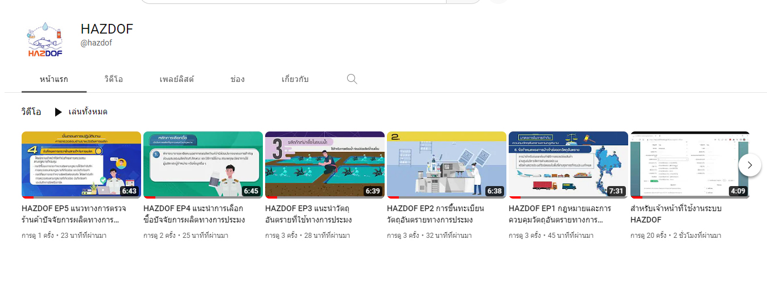Click the HAZDOF EP4 video title
The width and height of the screenshot is (767, 305).
pos(195,214)
